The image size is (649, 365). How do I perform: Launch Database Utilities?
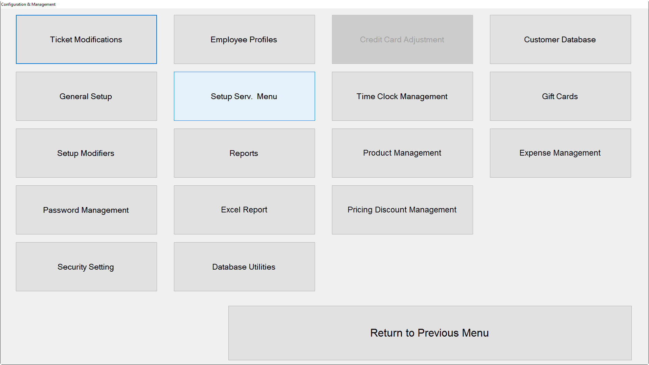[x=244, y=267]
